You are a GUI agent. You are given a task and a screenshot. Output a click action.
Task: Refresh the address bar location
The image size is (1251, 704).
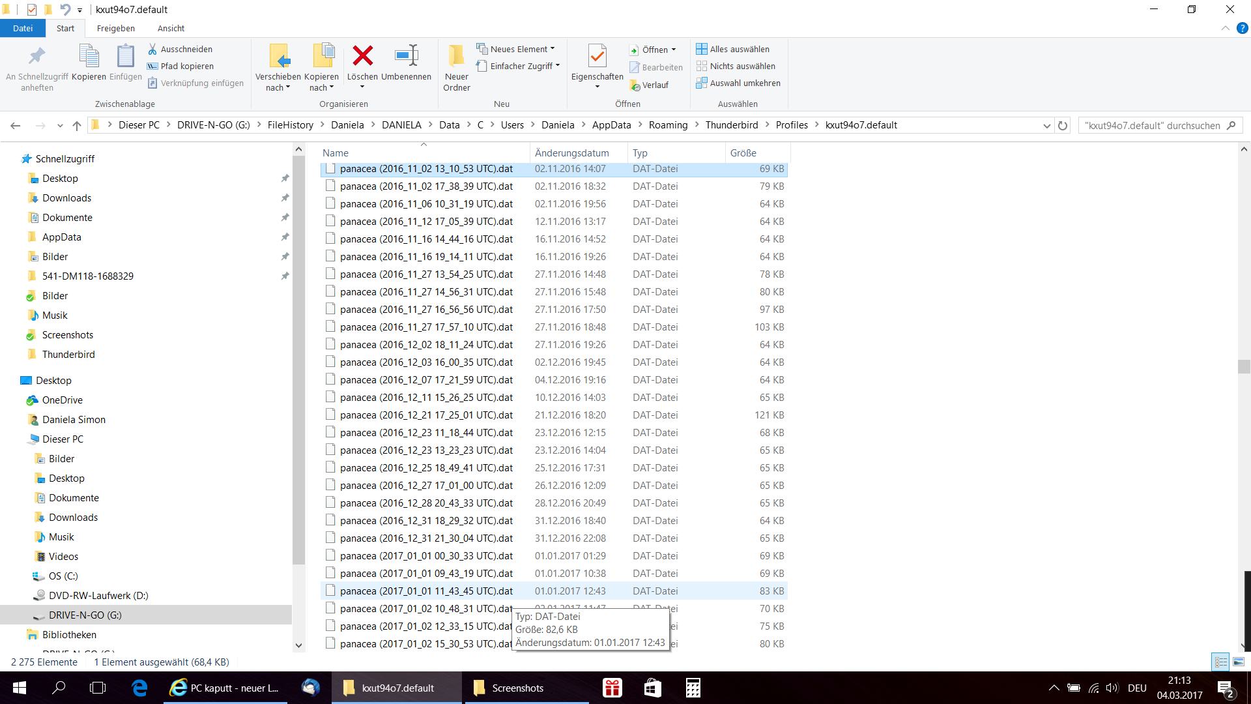1063,125
